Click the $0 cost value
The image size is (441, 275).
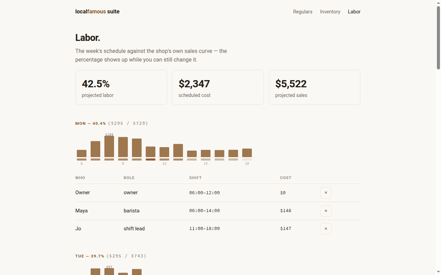[283, 193]
